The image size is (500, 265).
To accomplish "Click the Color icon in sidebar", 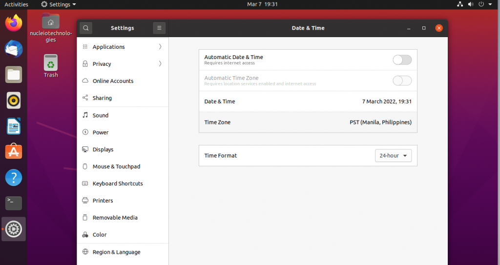I will click(85, 235).
